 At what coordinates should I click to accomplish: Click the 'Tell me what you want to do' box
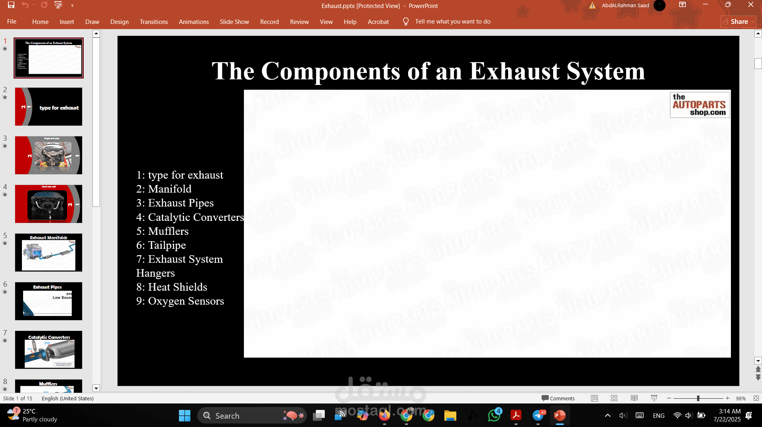point(453,22)
